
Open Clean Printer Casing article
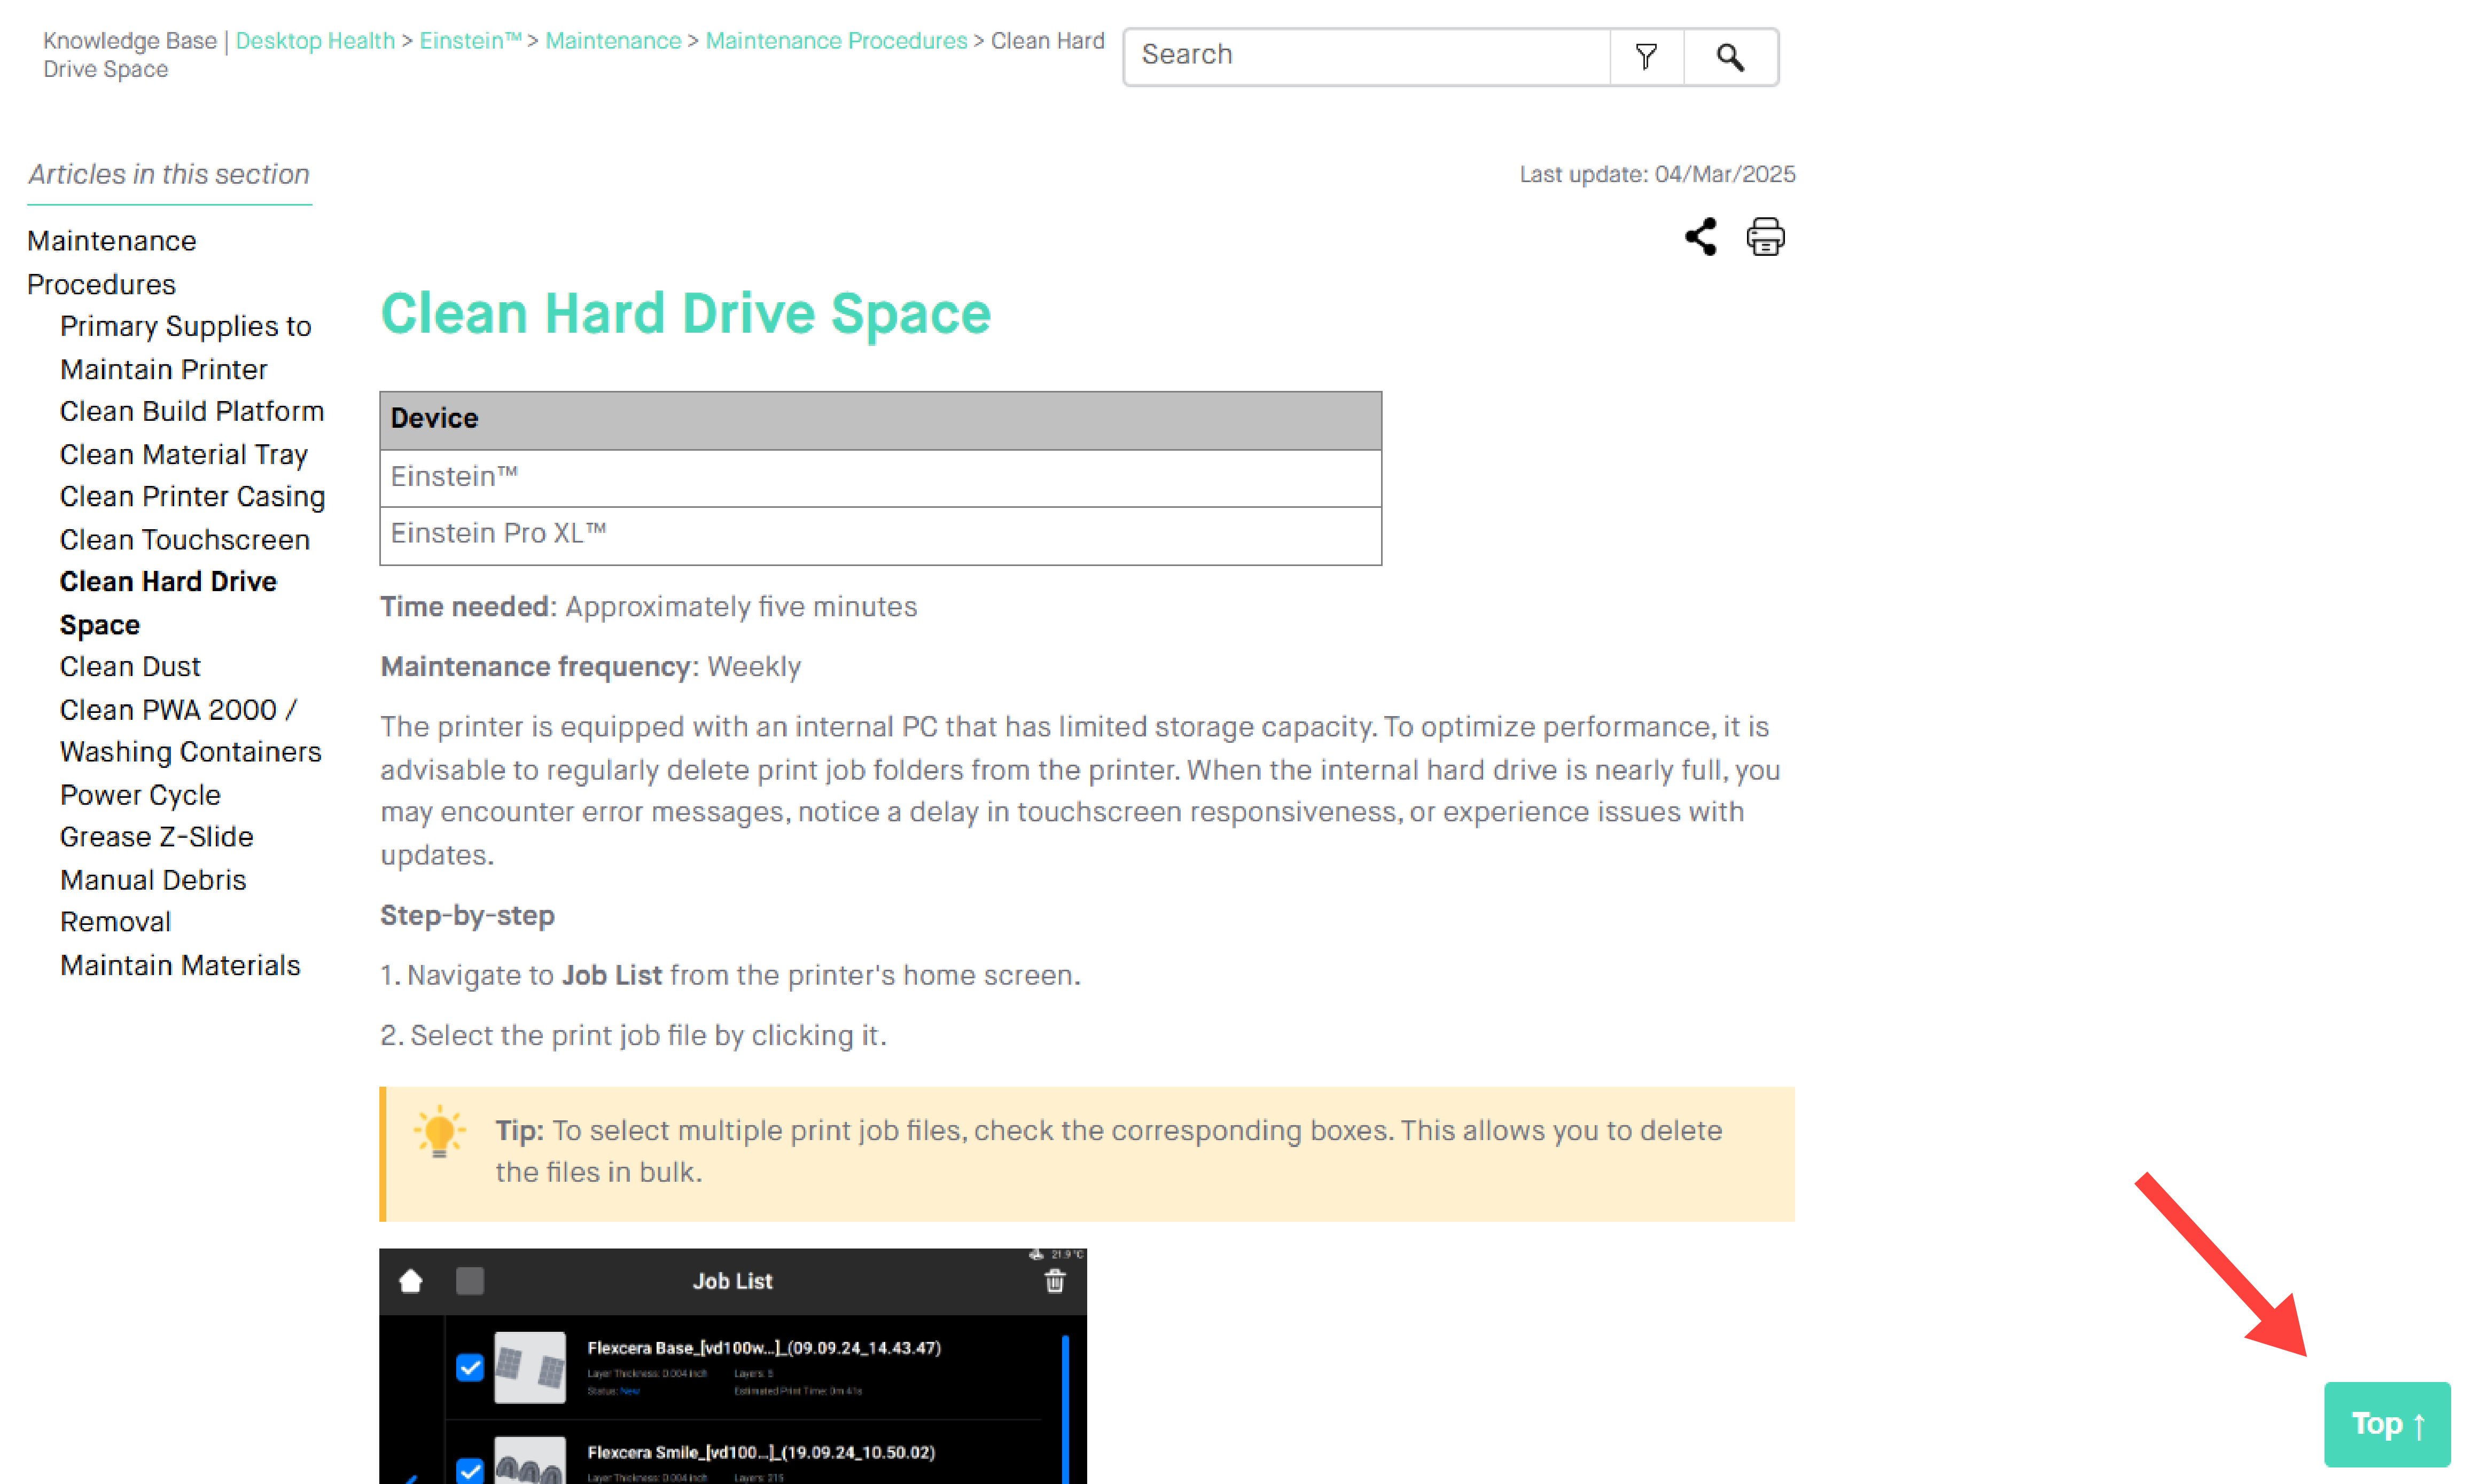(192, 497)
